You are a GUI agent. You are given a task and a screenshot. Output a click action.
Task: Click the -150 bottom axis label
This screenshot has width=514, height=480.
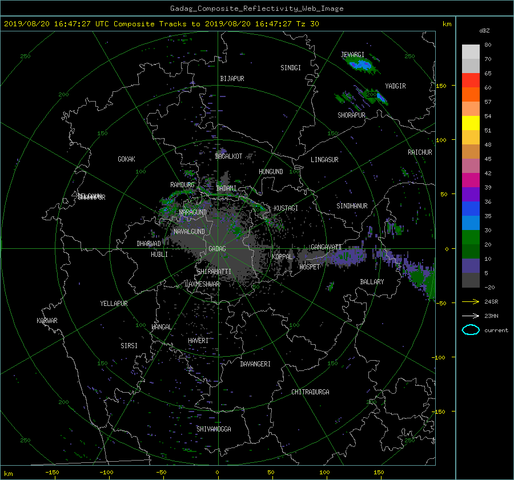click(x=52, y=473)
